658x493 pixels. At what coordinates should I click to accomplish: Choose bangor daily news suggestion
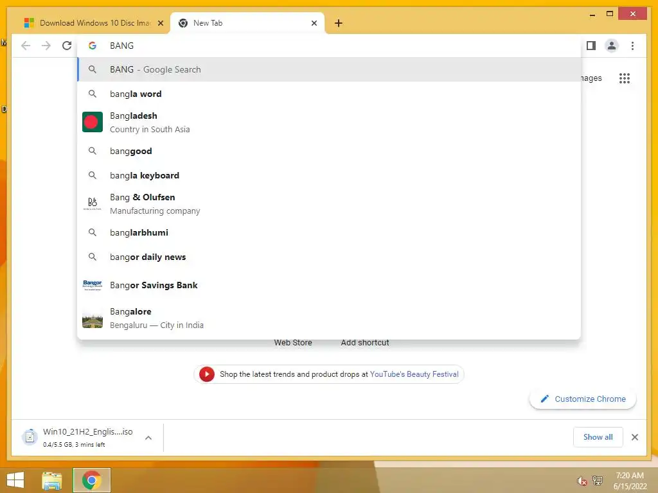point(329,257)
